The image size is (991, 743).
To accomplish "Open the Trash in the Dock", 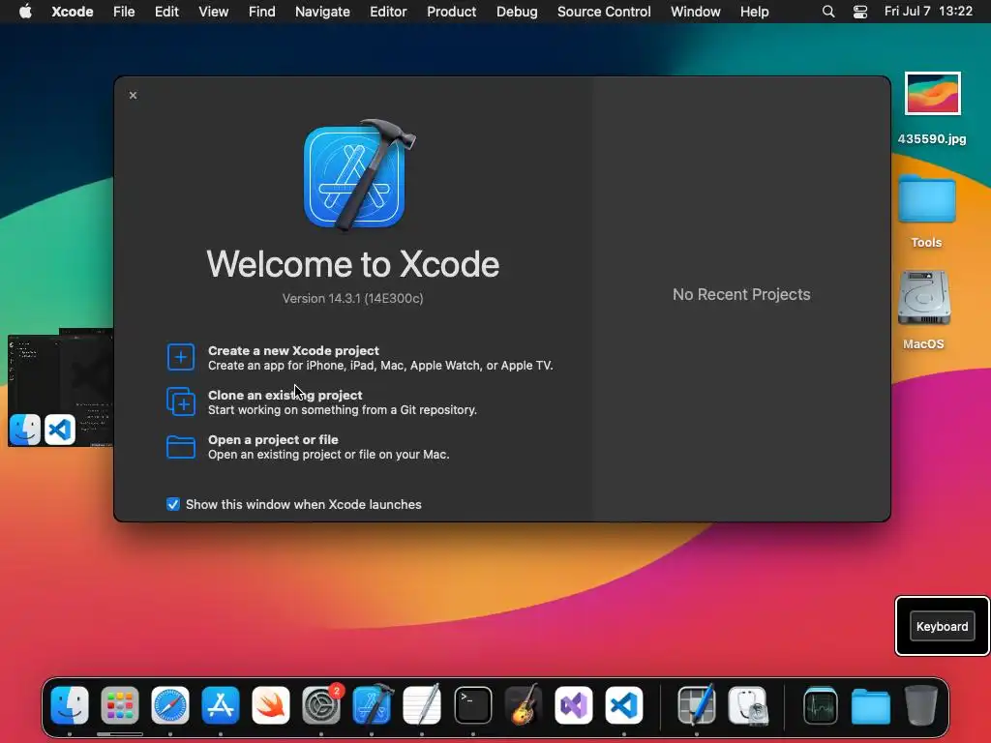I will 921,705.
